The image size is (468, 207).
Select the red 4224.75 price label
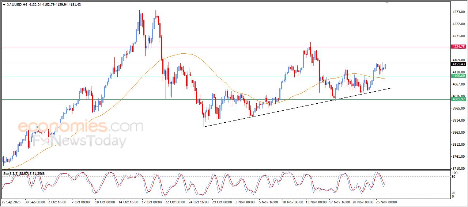(x=458, y=47)
